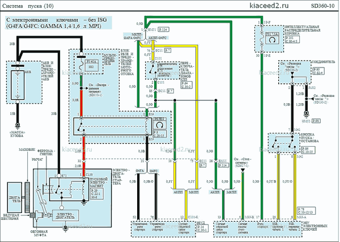Click the switch contact in range selector box
Screen dimensions: 340x242
tap(152, 69)
